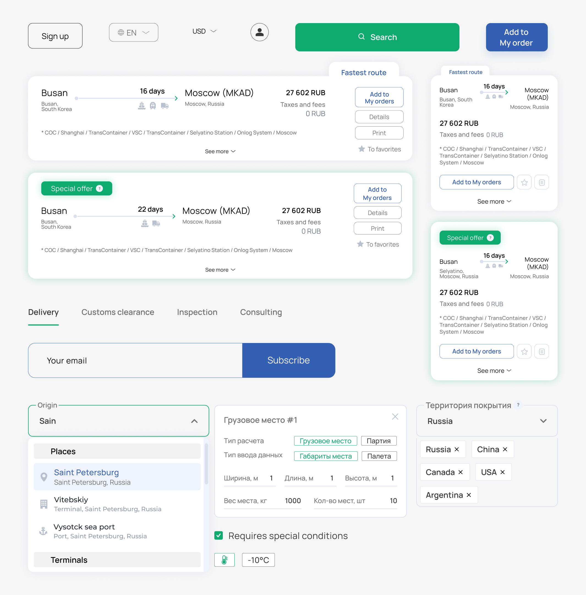Click the thermometer temperature icon
Viewport: 586px width, 595px height.
click(224, 560)
